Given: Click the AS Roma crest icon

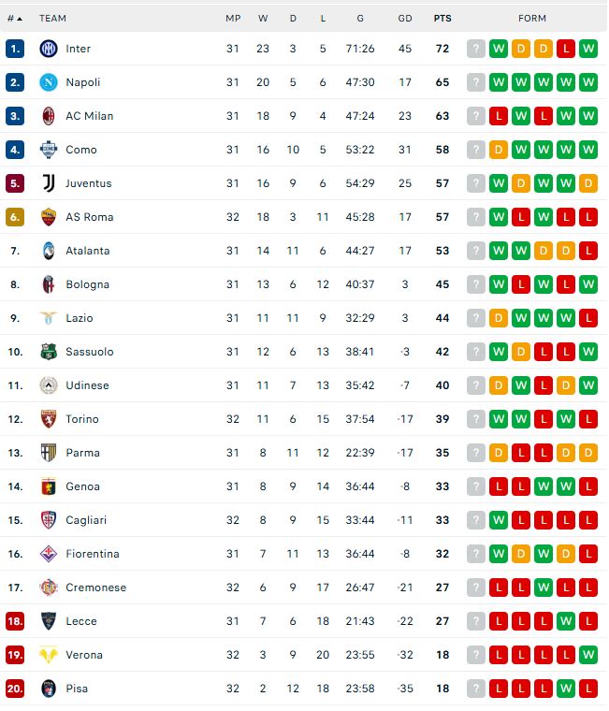Looking at the screenshot, I should coord(49,217).
